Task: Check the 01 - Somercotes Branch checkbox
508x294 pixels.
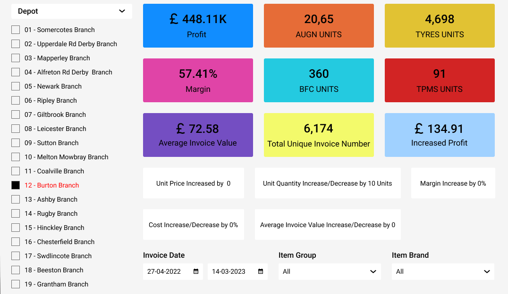Action: click(15, 29)
